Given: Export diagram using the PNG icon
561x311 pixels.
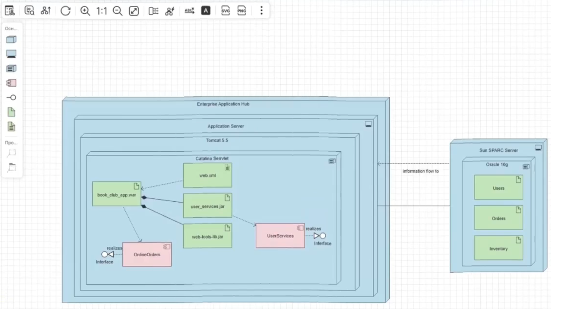Looking at the screenshot, I should [x=241, y=11].
